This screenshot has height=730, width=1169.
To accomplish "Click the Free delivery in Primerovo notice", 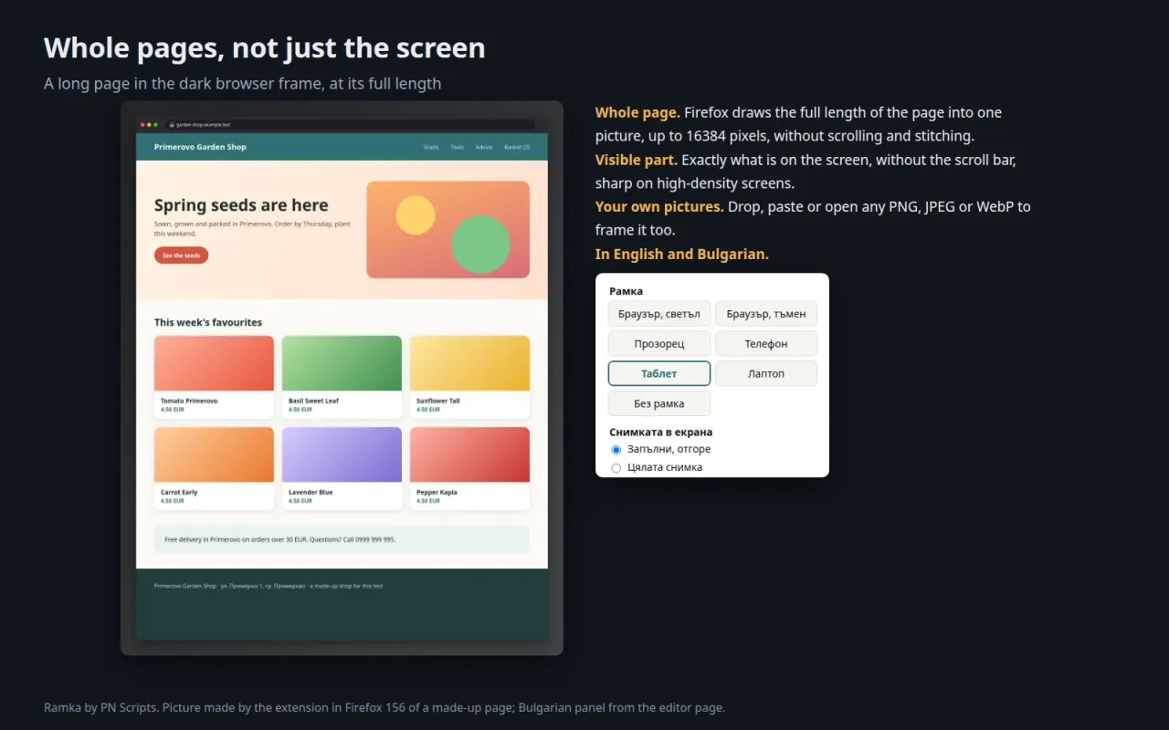I will (x=342, y=539).
